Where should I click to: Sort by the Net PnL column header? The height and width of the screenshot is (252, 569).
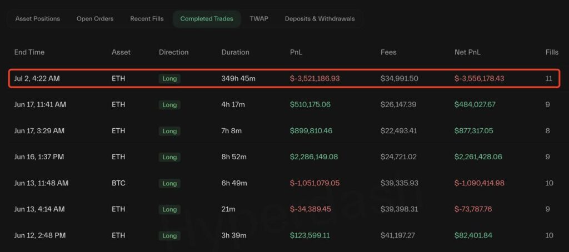[467, 52]
